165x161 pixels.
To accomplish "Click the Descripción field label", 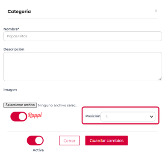I will [x=14, y=49].
